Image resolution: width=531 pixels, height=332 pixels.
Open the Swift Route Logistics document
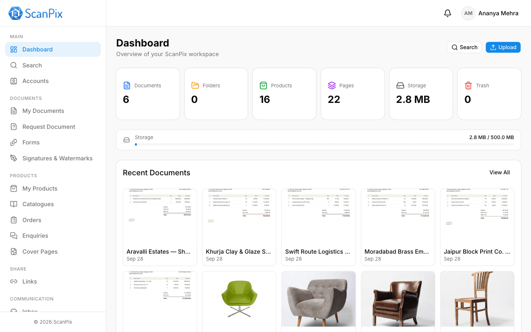pos(318,227)
